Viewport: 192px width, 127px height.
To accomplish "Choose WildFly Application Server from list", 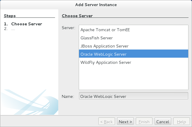I will tap(106, 62).
